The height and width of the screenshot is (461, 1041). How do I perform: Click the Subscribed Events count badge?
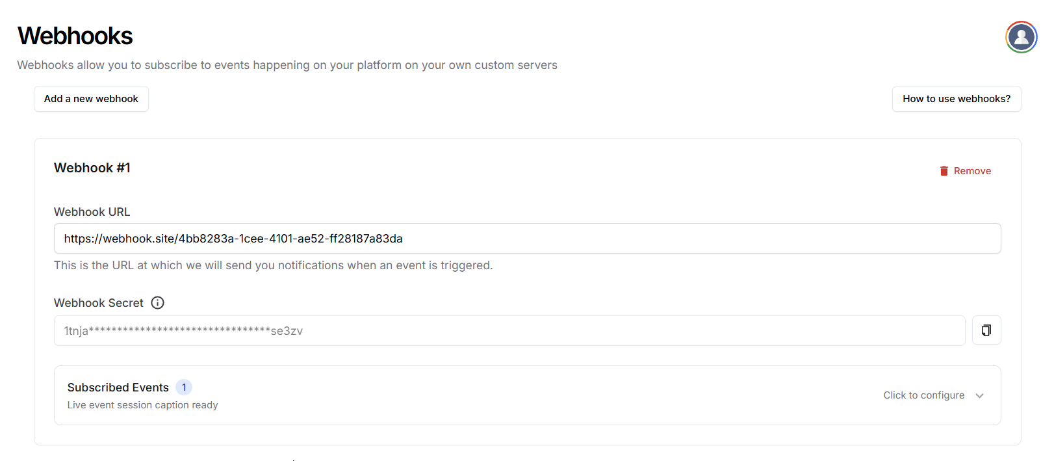tap(184, 387)
